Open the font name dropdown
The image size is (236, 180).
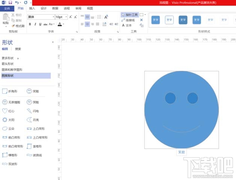[53, 17]
